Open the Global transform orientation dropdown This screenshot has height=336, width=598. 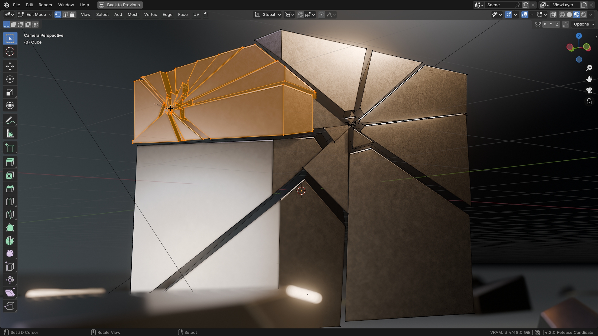(x=267, y=14)
